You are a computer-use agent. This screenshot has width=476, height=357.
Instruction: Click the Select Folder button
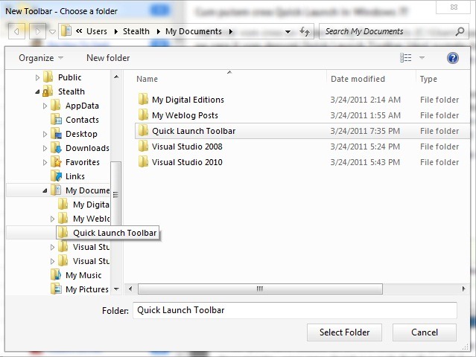(x=344, y=332)
